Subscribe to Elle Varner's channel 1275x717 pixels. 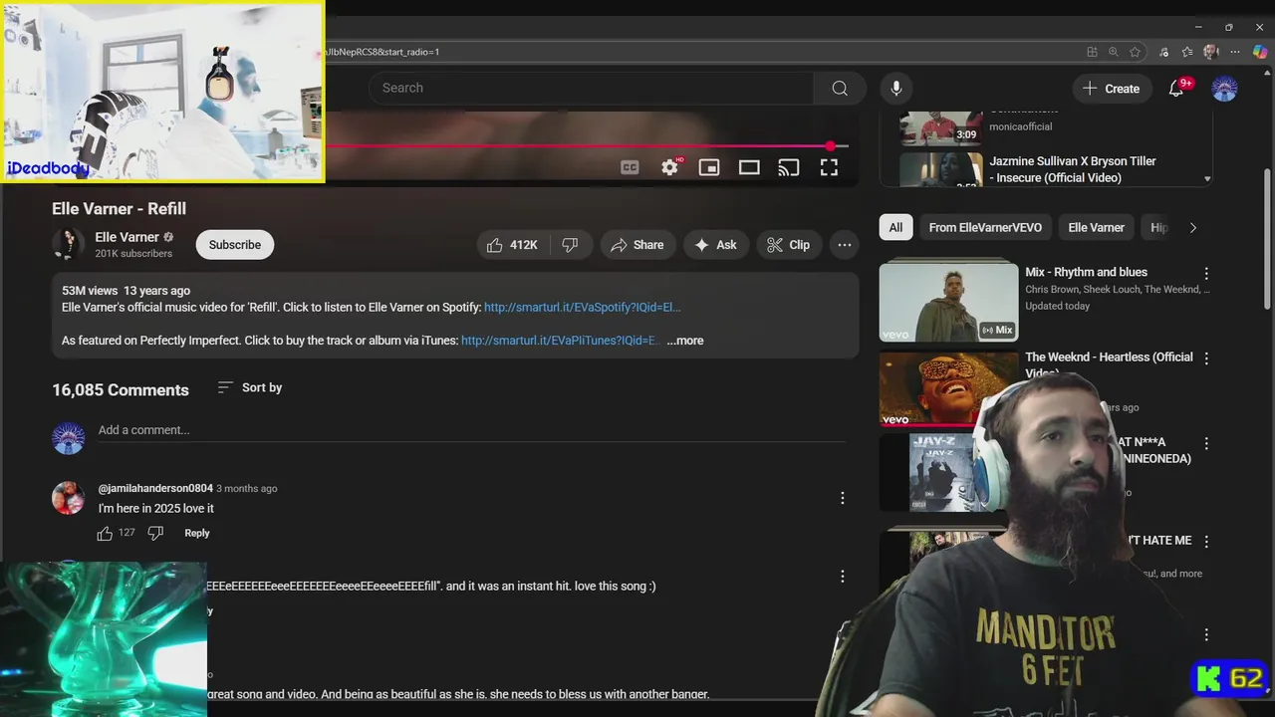[235, 245]
